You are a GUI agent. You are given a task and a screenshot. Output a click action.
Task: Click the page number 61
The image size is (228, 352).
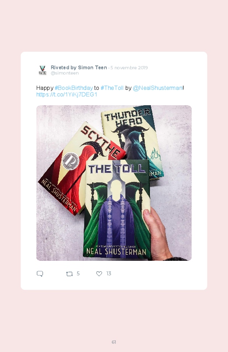pos(114,342)
